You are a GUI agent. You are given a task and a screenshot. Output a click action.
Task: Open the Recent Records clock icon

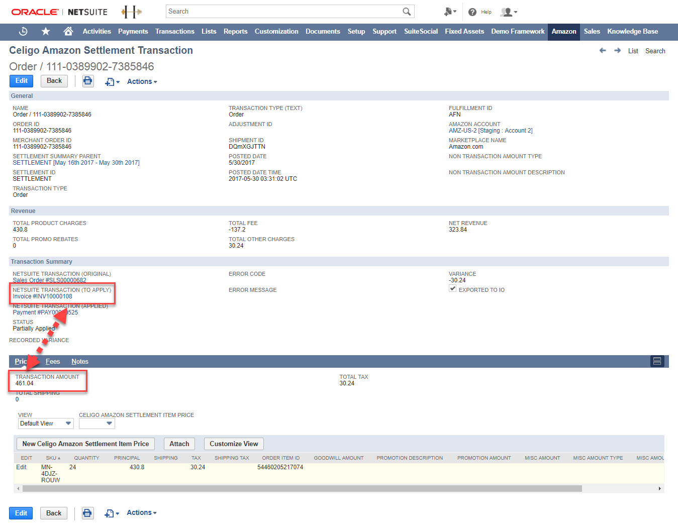point(23,32)
